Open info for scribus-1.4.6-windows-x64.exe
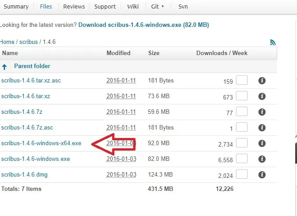Viewport: 297px width, 216px height. point(262,143)
